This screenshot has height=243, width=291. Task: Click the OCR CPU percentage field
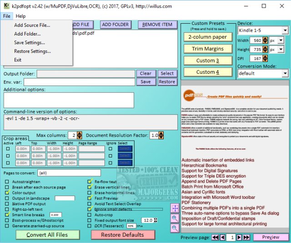coord(131,226)
